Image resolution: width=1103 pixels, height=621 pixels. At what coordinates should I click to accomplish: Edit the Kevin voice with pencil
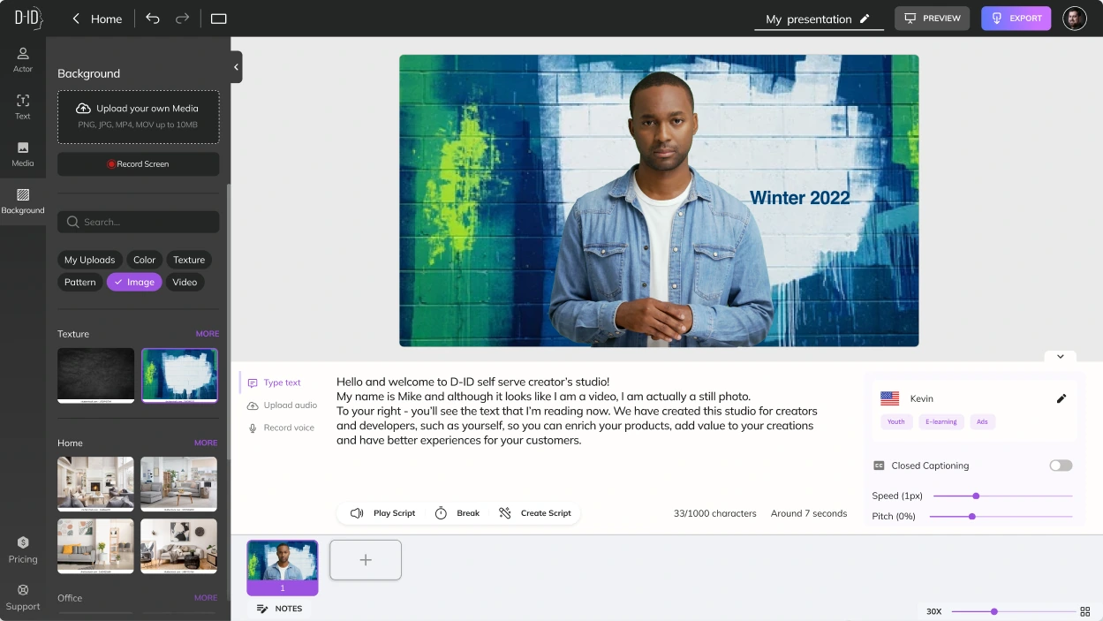[1061, 398]
